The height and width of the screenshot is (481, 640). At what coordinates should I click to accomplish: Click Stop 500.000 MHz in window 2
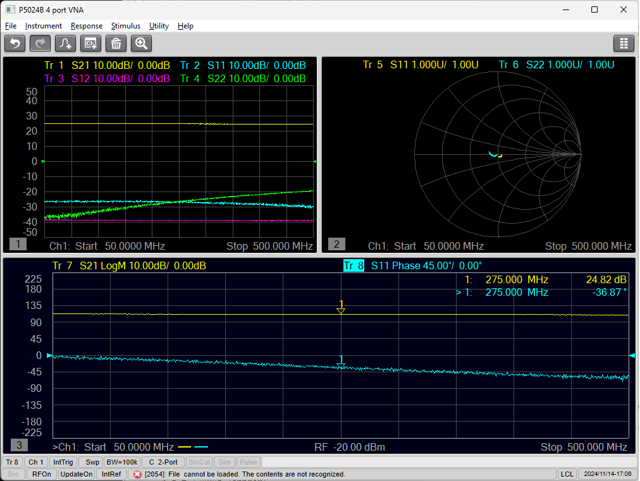(x=589, y=246)
